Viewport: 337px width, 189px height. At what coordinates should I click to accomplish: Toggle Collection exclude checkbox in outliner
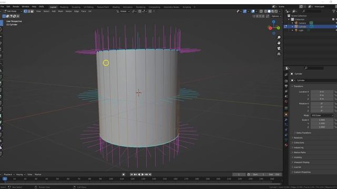click(333, 19)
